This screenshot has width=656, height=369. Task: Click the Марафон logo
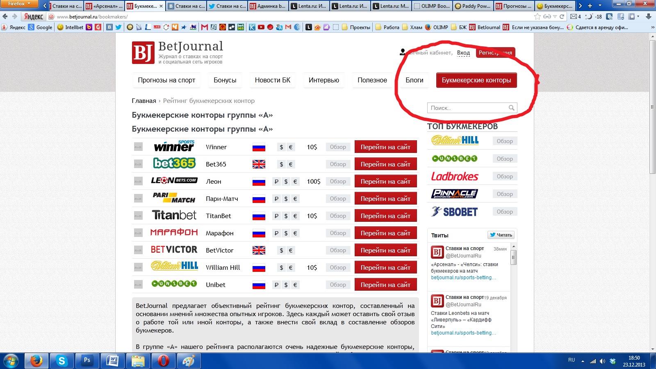click(x=174, y=232)
